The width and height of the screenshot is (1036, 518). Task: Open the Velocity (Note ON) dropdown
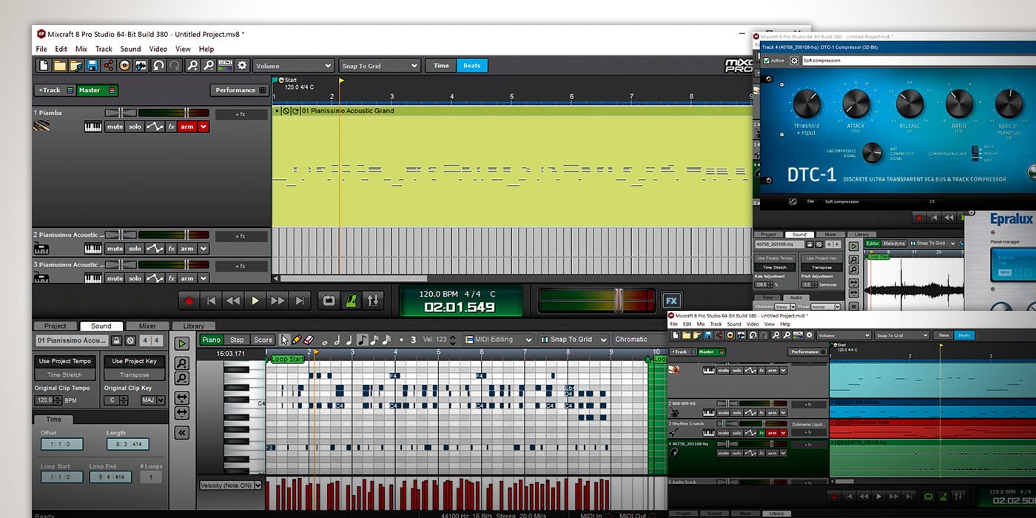click(x=231, y=485)
